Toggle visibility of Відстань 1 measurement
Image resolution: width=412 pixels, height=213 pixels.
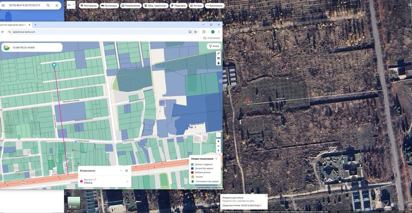(127, 181)
